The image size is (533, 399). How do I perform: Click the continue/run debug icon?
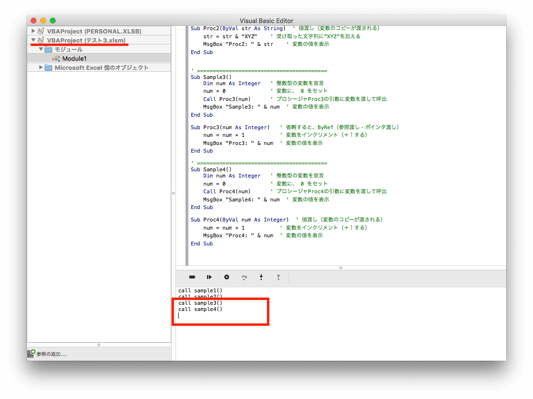point(209,277)
